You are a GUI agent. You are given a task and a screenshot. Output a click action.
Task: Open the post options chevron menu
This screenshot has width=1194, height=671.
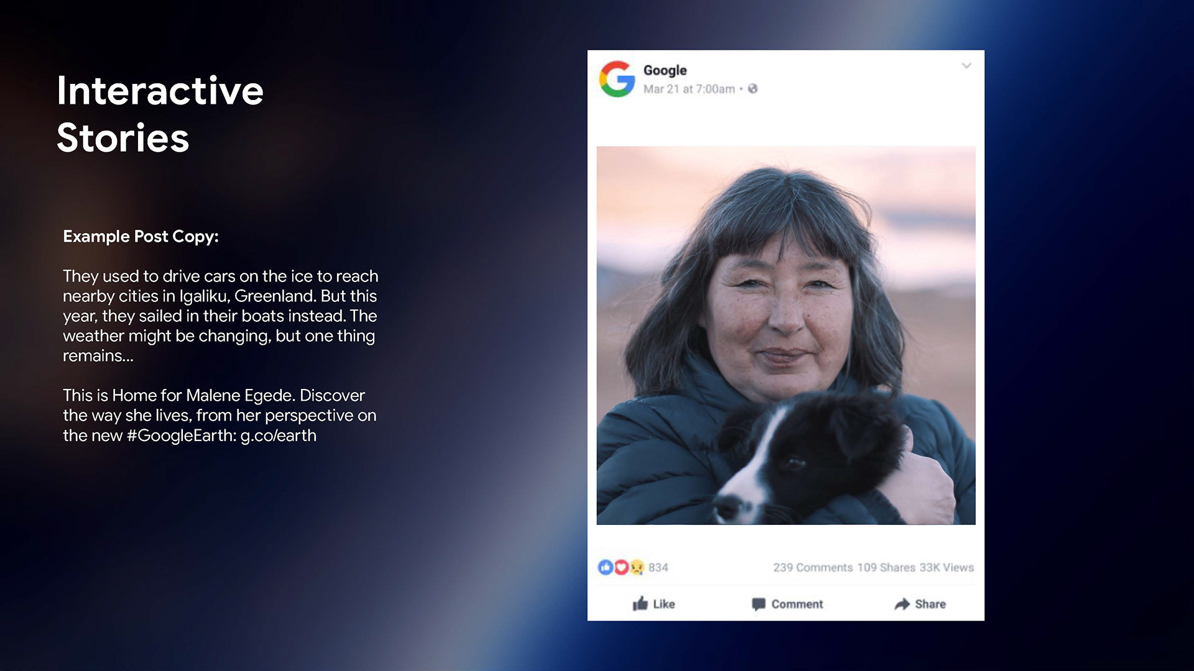point(966,65)
